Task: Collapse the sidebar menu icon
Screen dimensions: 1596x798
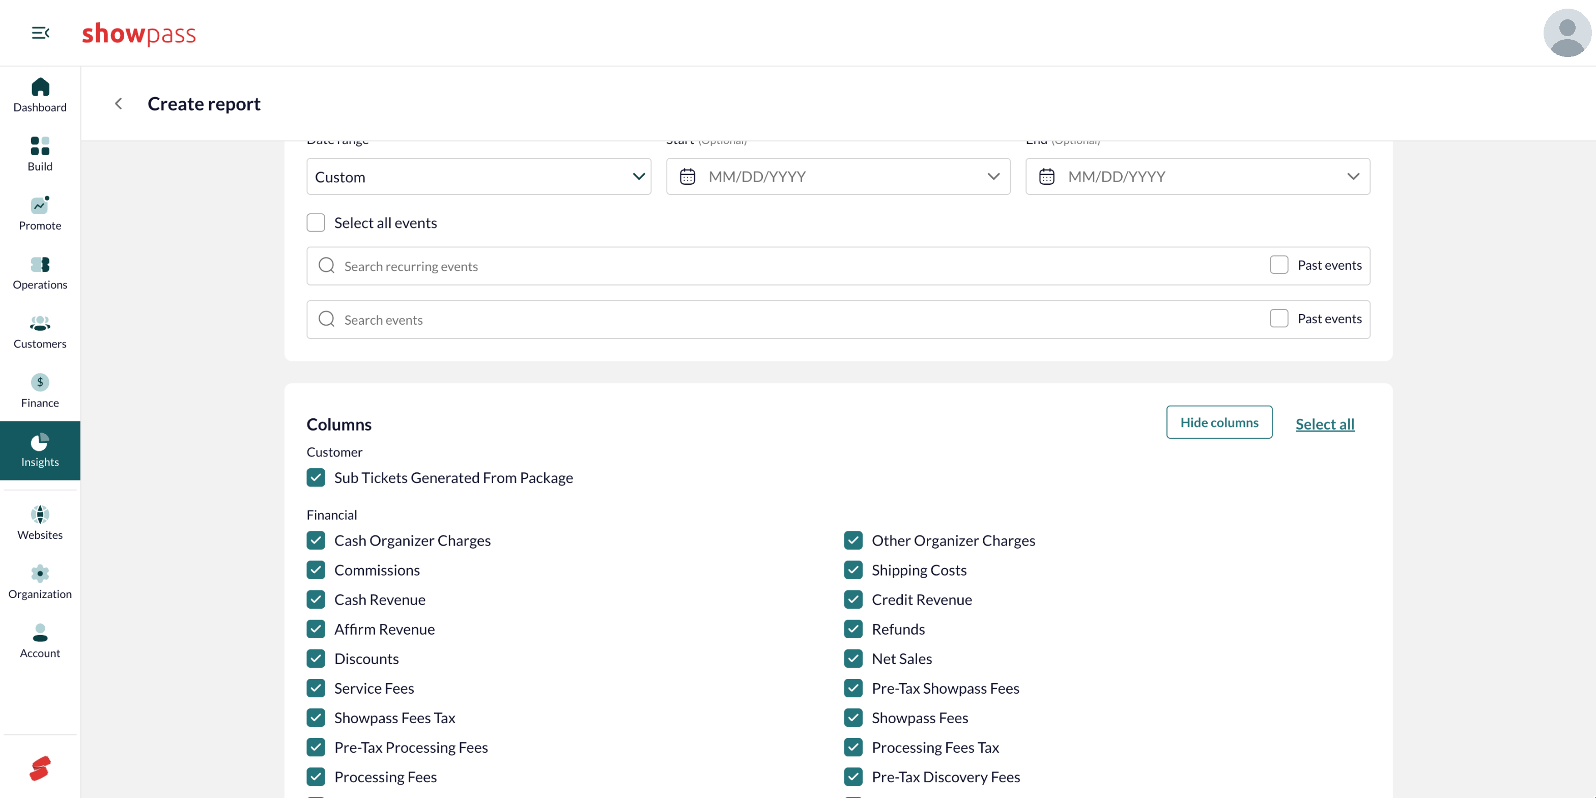Action: pyautogui.click(x=40, y=33)
